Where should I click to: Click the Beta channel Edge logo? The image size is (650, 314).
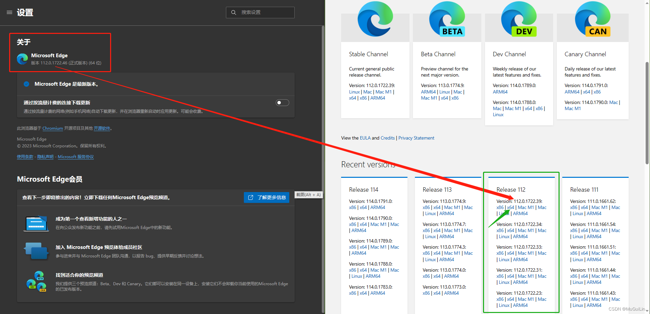[x=447, y=19]
